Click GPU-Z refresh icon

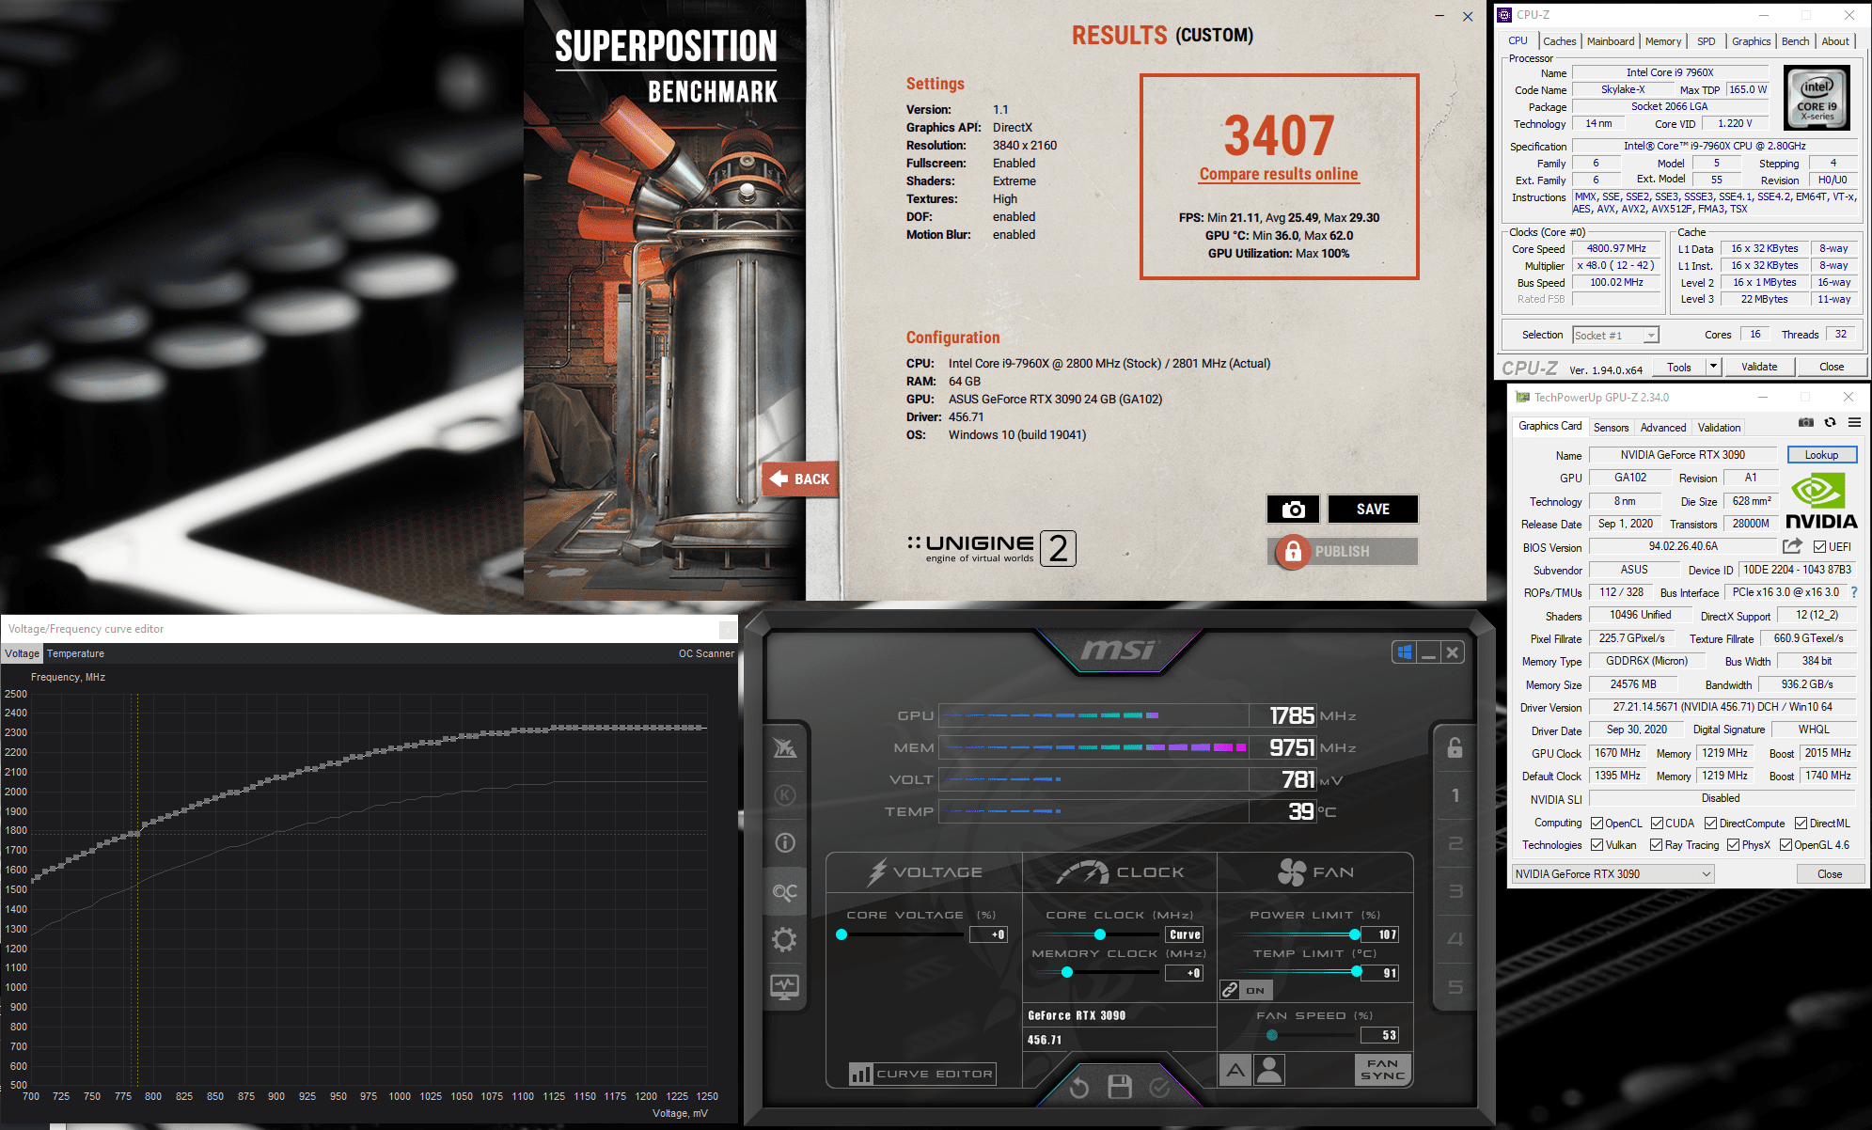[1831, 422]
